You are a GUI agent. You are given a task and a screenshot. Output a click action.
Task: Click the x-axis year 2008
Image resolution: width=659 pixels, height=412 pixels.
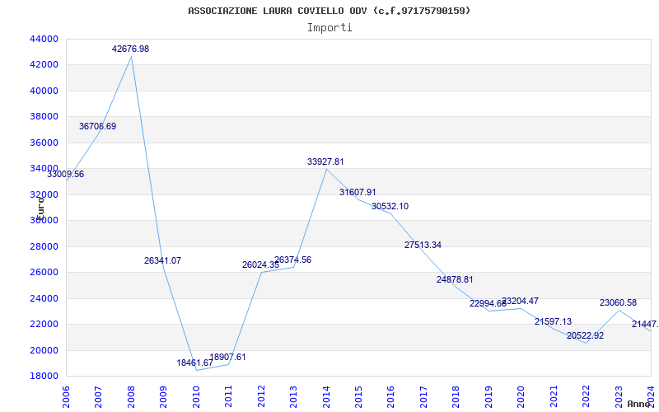(x=131, y=397)
